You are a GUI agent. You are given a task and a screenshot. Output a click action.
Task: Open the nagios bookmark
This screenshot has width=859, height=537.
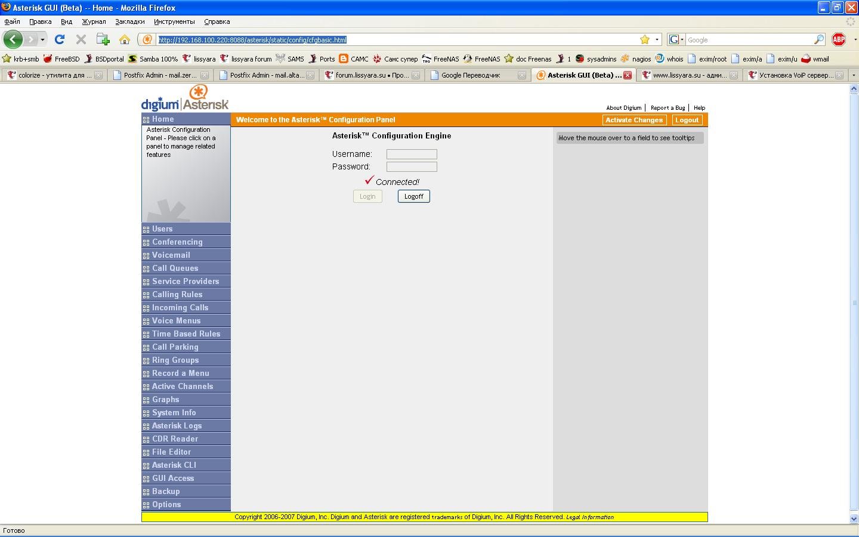[x=636, y=59]
